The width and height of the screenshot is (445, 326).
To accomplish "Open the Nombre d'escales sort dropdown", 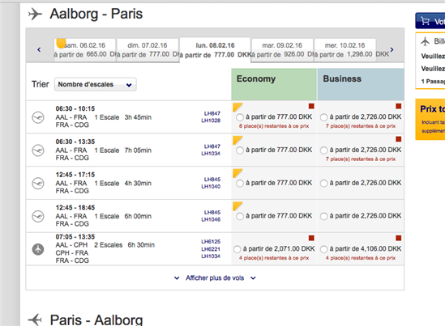I will pyautogui.click(x=96, y=84).
